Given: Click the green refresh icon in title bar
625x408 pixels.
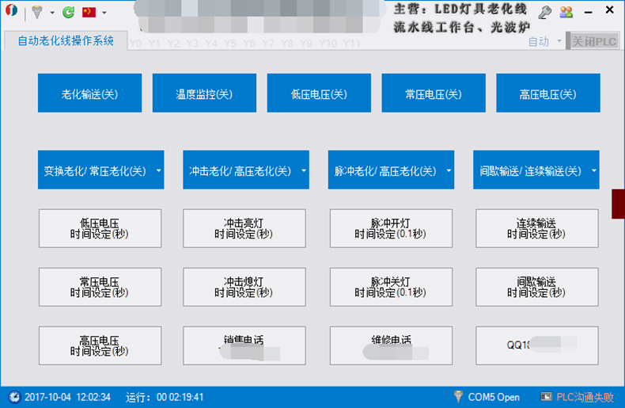Looking at the screenshot, I should (x=68, y=12).
